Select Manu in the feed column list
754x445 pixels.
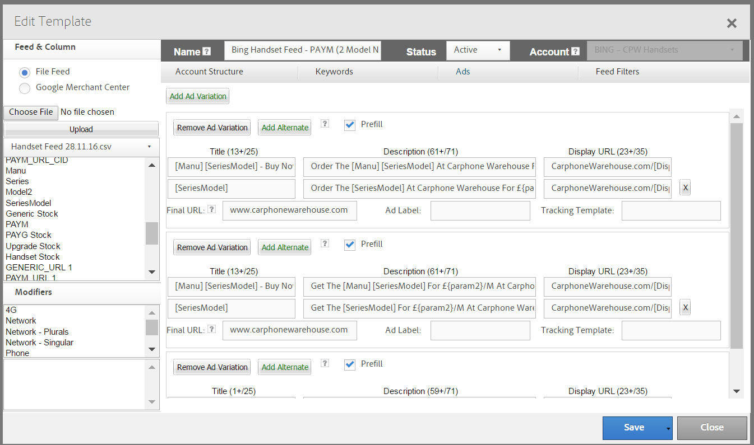[x=16, y=171]
